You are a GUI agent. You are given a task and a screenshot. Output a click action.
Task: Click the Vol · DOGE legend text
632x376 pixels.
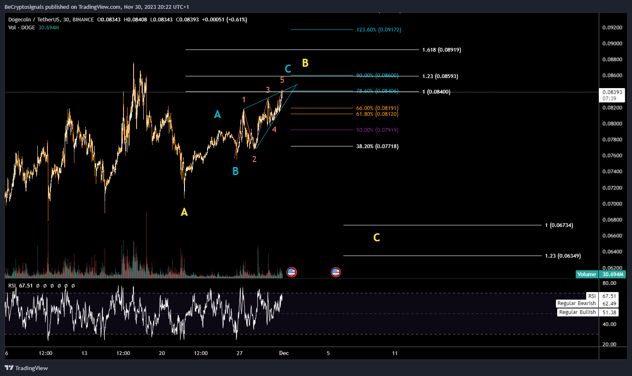[x=21, y=28]
